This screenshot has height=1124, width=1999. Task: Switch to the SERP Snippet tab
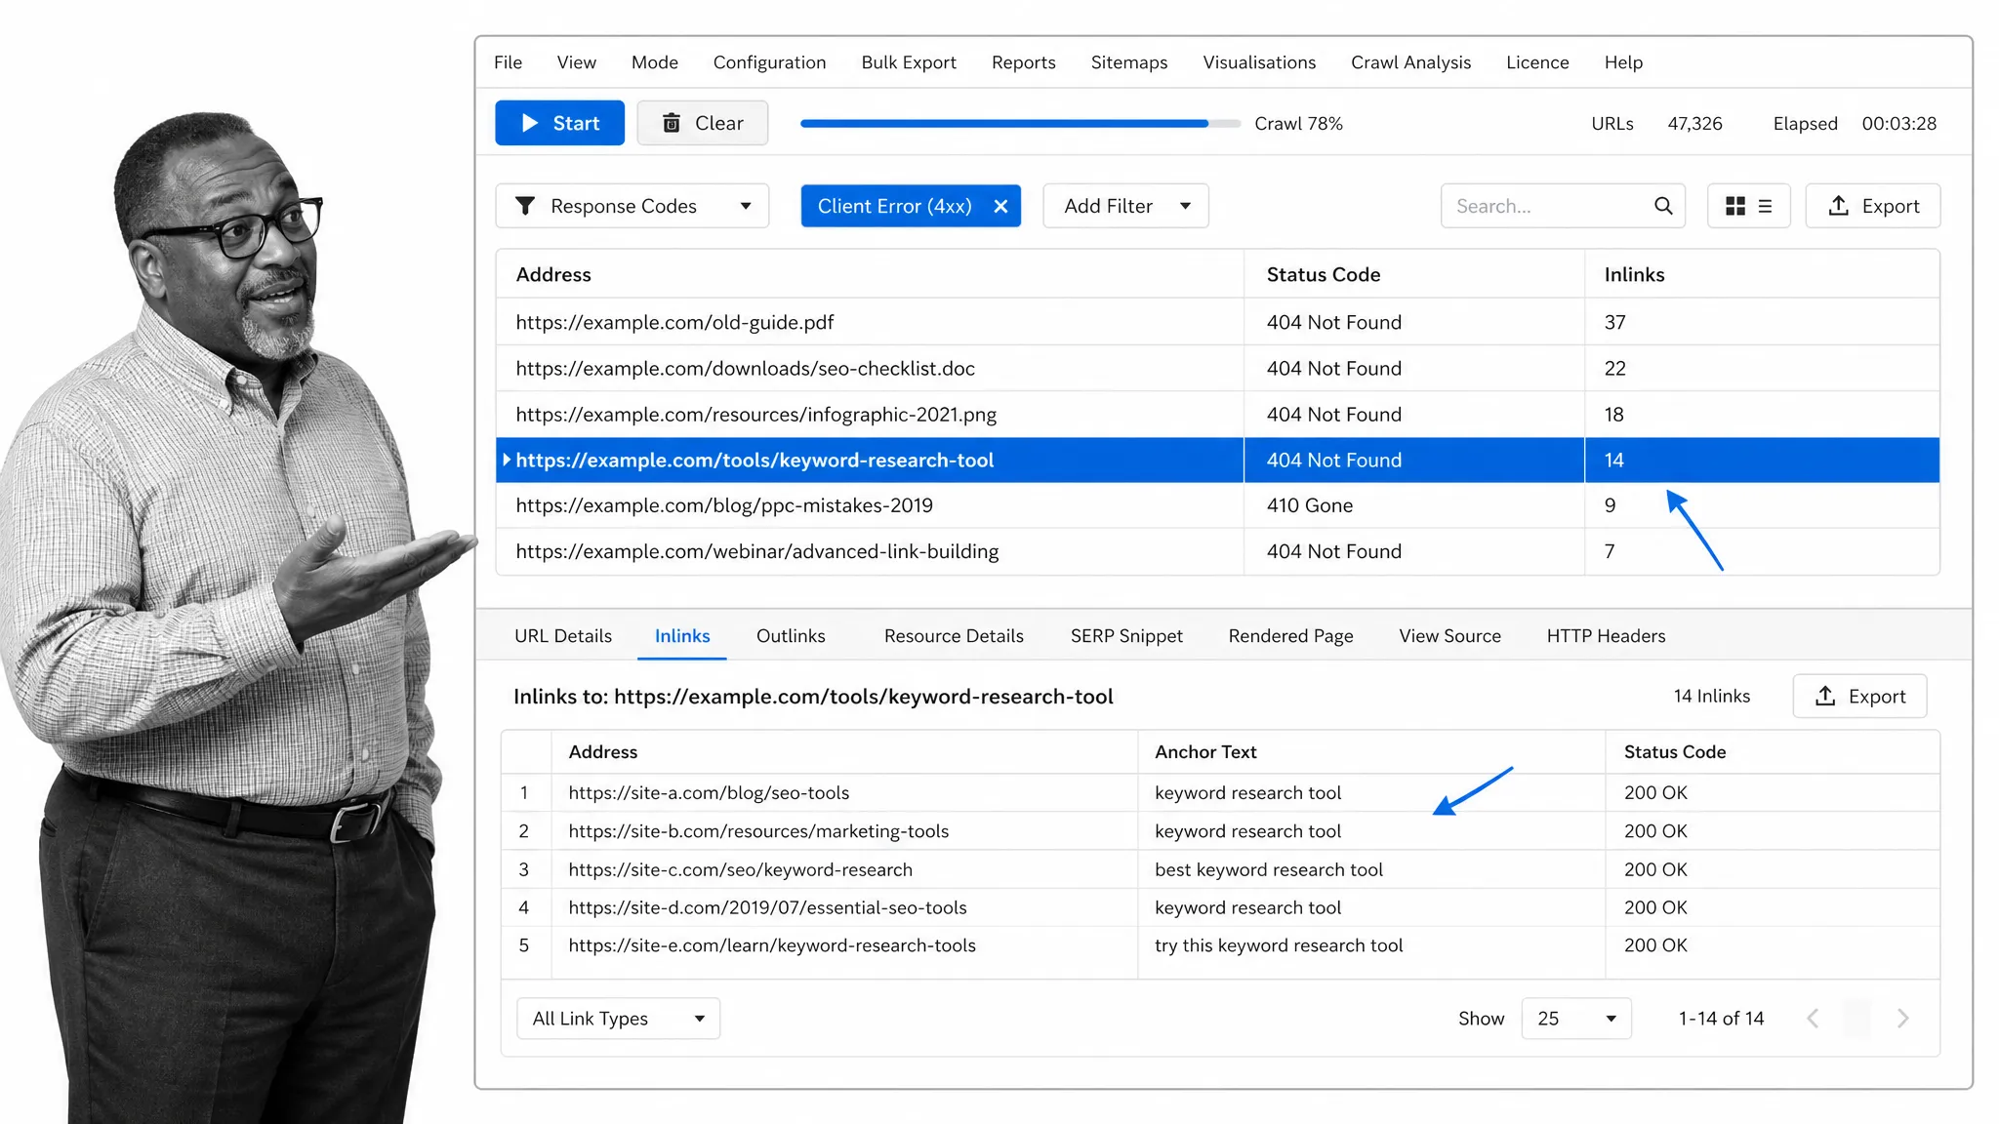(1126, 636)
